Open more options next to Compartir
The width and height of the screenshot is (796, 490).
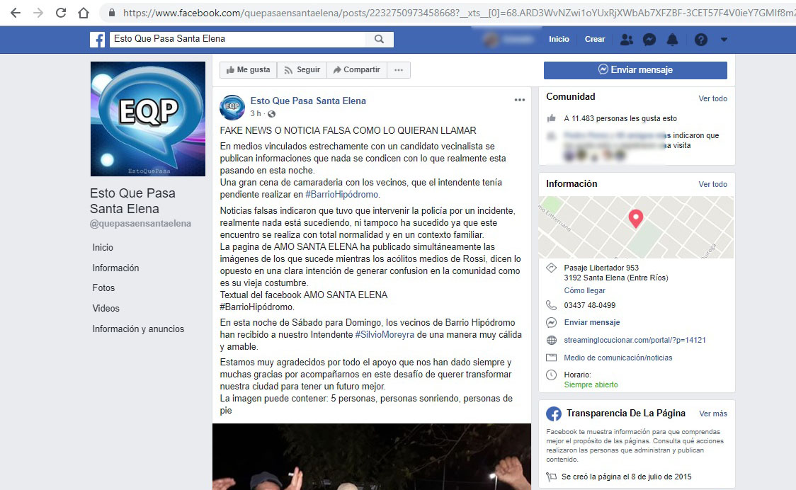pos(399,69)
